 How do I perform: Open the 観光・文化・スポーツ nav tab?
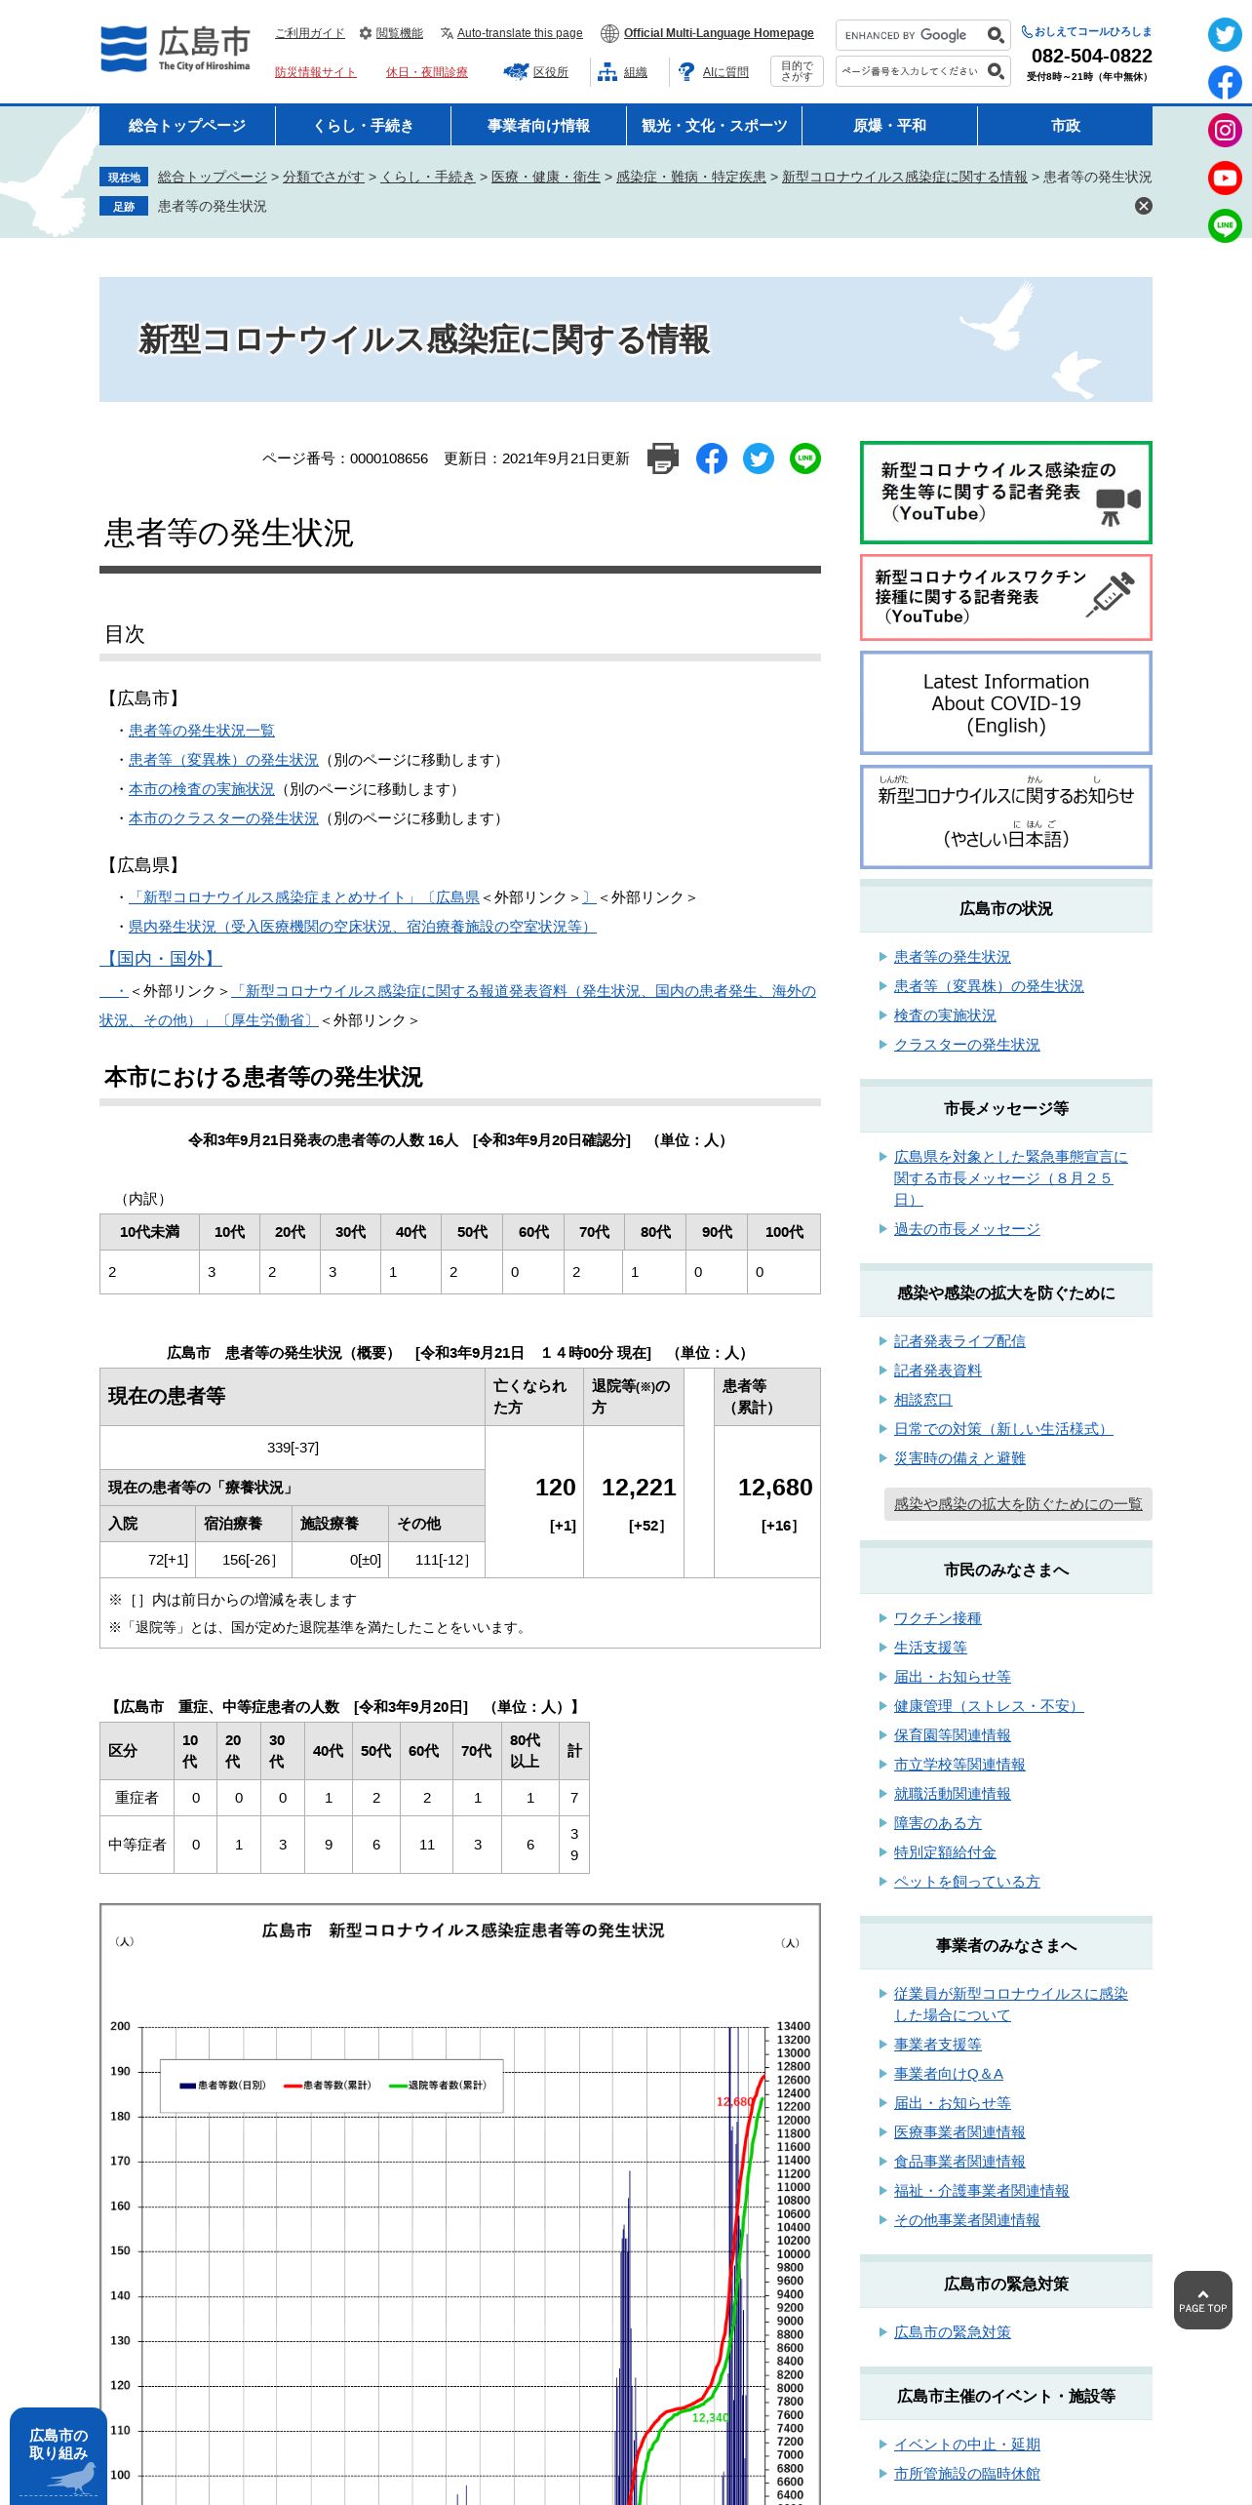714,126
